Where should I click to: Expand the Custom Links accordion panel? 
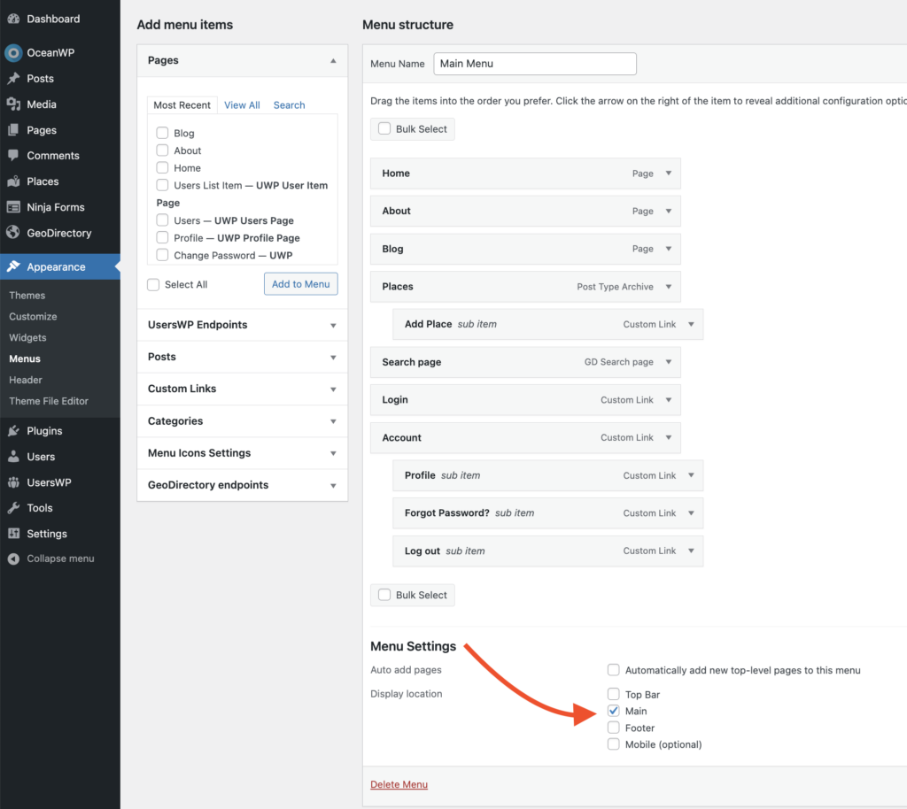click(333, 389)
